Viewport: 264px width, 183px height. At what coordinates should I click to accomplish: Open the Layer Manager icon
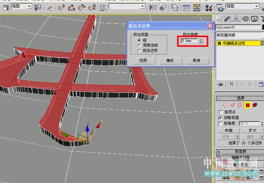[175, 8]
